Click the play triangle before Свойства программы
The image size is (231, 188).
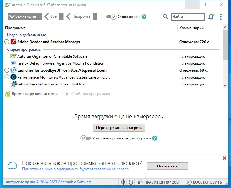click(x=67, y=94)
